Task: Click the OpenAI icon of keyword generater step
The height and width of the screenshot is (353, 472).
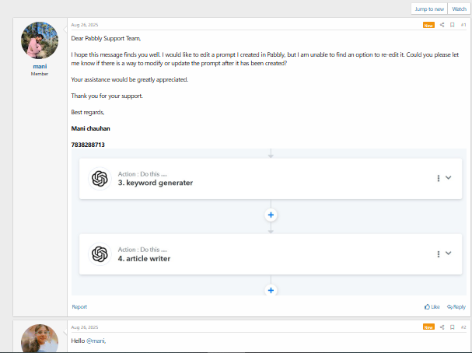Action: (100, 179)
